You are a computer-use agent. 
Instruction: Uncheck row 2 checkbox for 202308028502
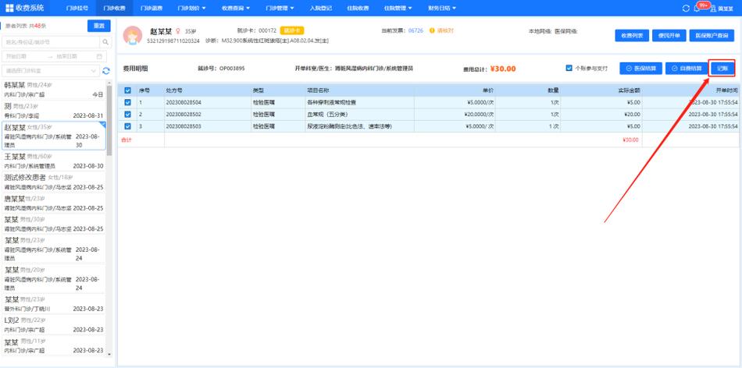[127, 115]
